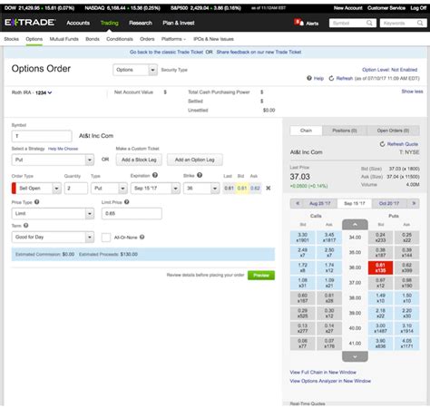Switch to the Mutual Funds tab
430x408 pixels.
(64, 39)
